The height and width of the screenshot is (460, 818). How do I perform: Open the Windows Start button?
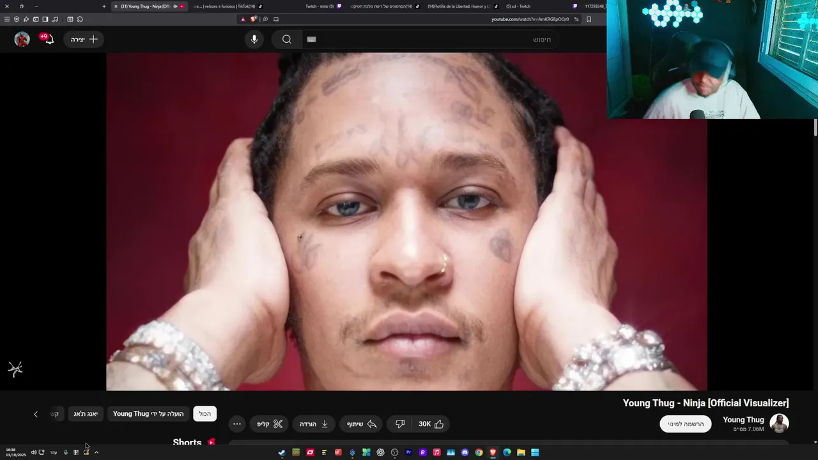535,452
